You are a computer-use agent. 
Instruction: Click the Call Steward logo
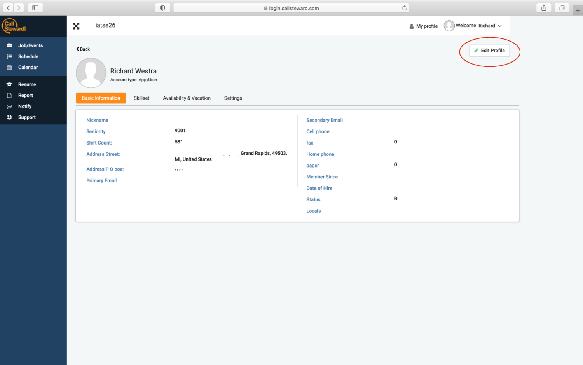point(14,26)
